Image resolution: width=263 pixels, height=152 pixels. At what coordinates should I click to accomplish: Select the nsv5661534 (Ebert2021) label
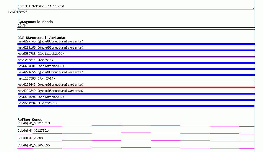[37, 103]
